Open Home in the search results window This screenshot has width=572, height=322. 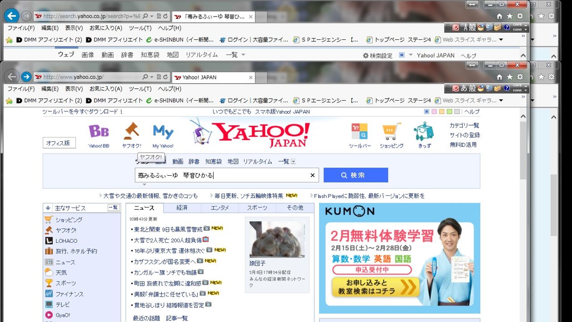pyautogui.click(x=499, y=16)
